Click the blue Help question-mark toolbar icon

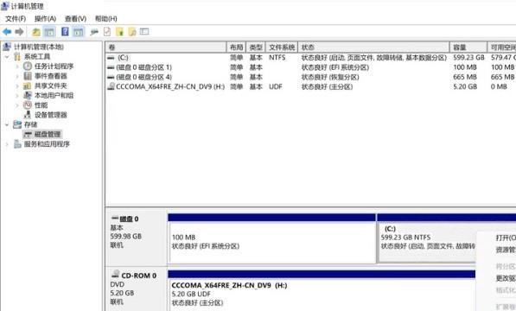(x=65, y=32)
